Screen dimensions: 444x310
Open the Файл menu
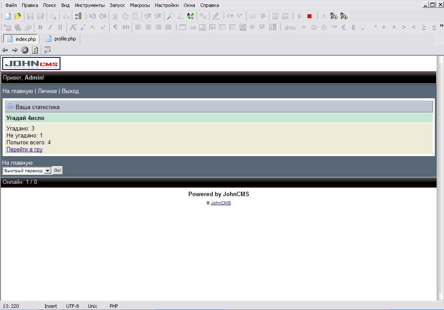11,5
